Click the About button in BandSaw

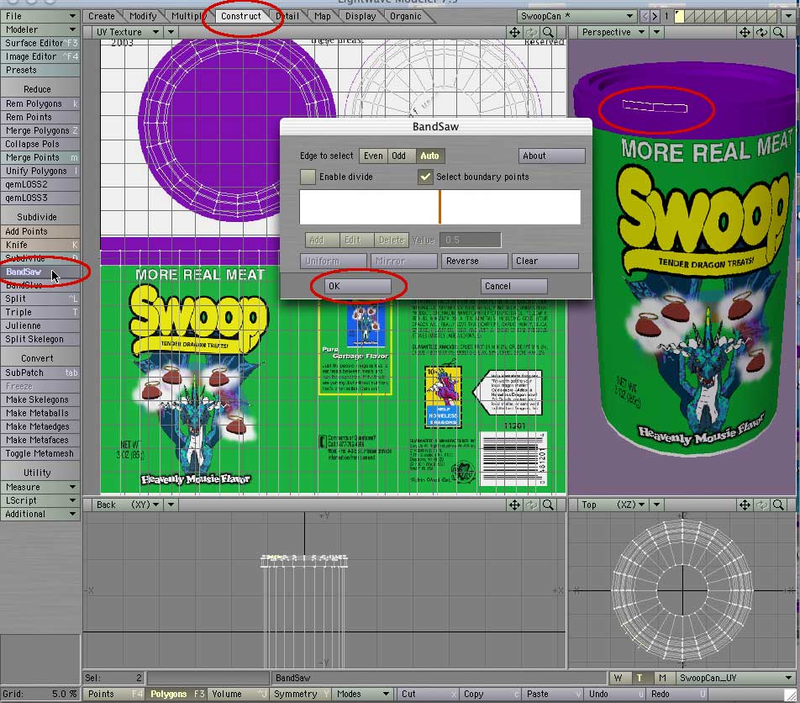click(551, 156)
